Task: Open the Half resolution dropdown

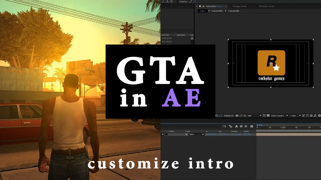Action: point(255,116)
